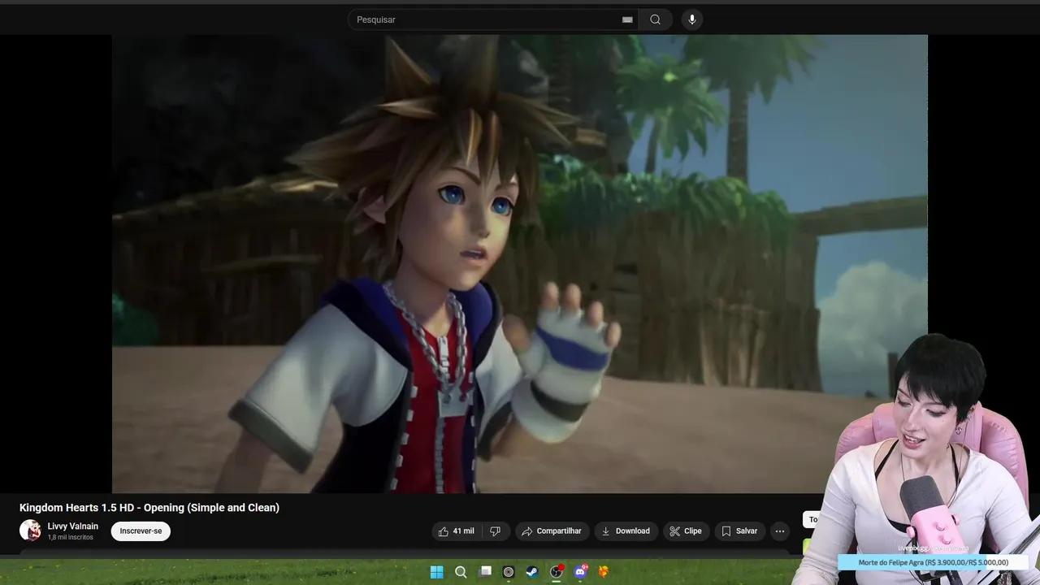Click the Download button
Image resolution: width=1040 pixels, height=585 pixels.
click(626, 531)
